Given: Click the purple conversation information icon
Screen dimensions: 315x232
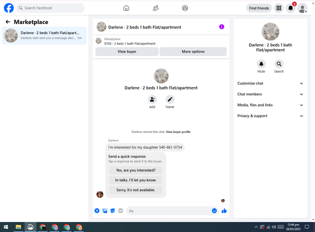Looking at the screenshot, I should point(222,27).
